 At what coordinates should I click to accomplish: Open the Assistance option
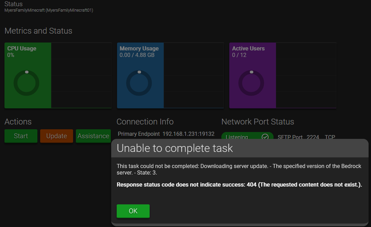pos(93,136)
